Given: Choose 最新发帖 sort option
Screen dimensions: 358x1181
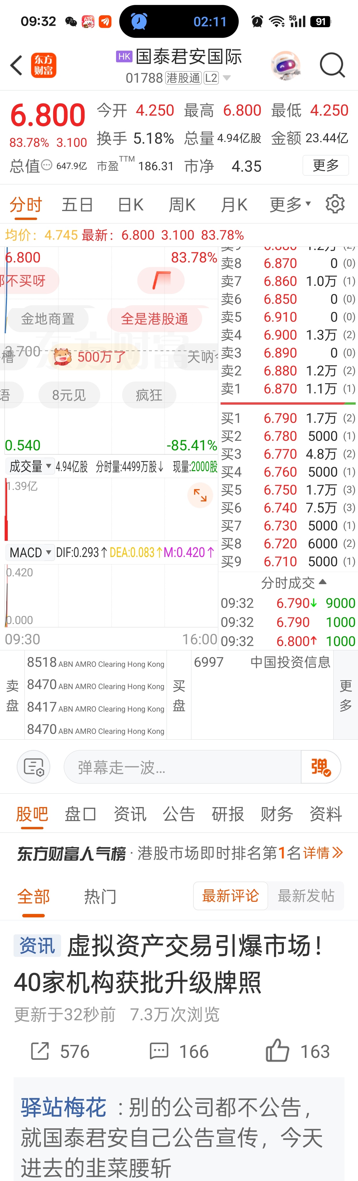Looking at the screenshot, I should click(306, 895).
